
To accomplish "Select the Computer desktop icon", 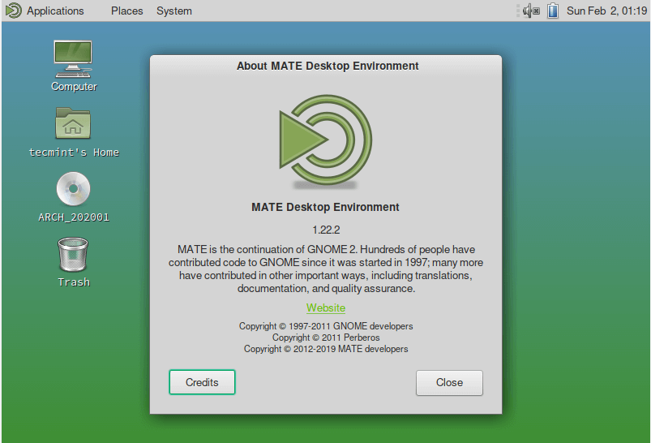I will [73, 58].
